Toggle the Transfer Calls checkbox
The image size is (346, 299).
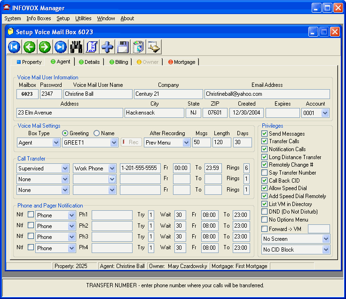point(264,141)
